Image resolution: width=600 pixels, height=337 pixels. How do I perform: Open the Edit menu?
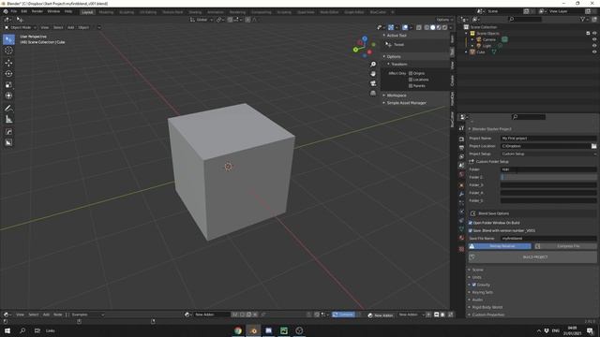click(x=24, y=12)
